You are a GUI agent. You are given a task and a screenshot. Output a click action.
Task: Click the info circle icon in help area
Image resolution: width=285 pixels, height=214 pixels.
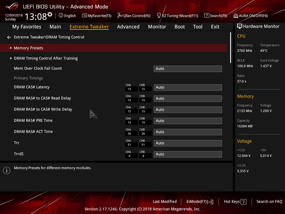tap(7, 171)
